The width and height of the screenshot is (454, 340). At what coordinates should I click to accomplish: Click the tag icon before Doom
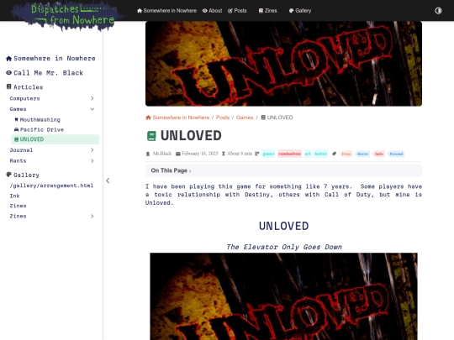[x=334, y=154]
